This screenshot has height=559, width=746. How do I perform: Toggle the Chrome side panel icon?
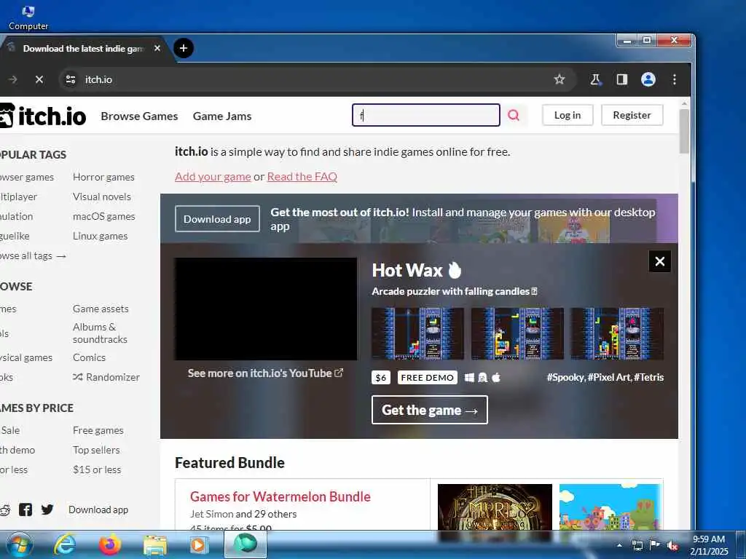[622, 79]
